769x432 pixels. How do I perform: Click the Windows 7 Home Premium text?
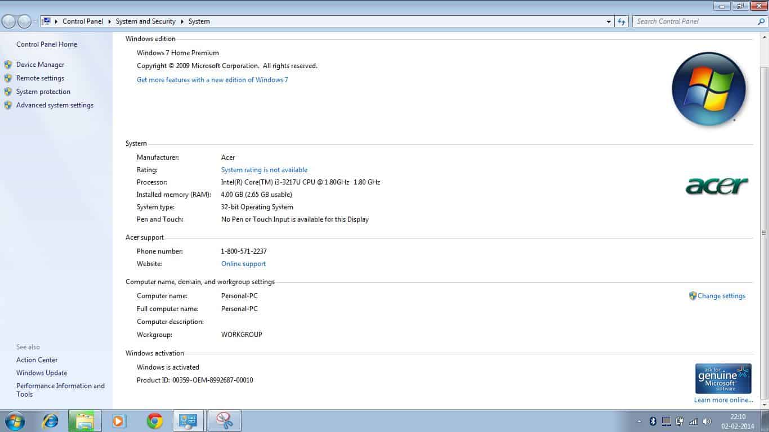click(178, 53)
